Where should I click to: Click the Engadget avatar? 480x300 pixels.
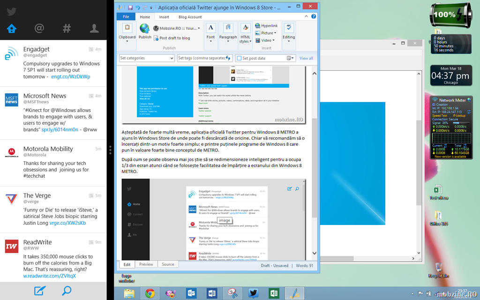point(12,53)
